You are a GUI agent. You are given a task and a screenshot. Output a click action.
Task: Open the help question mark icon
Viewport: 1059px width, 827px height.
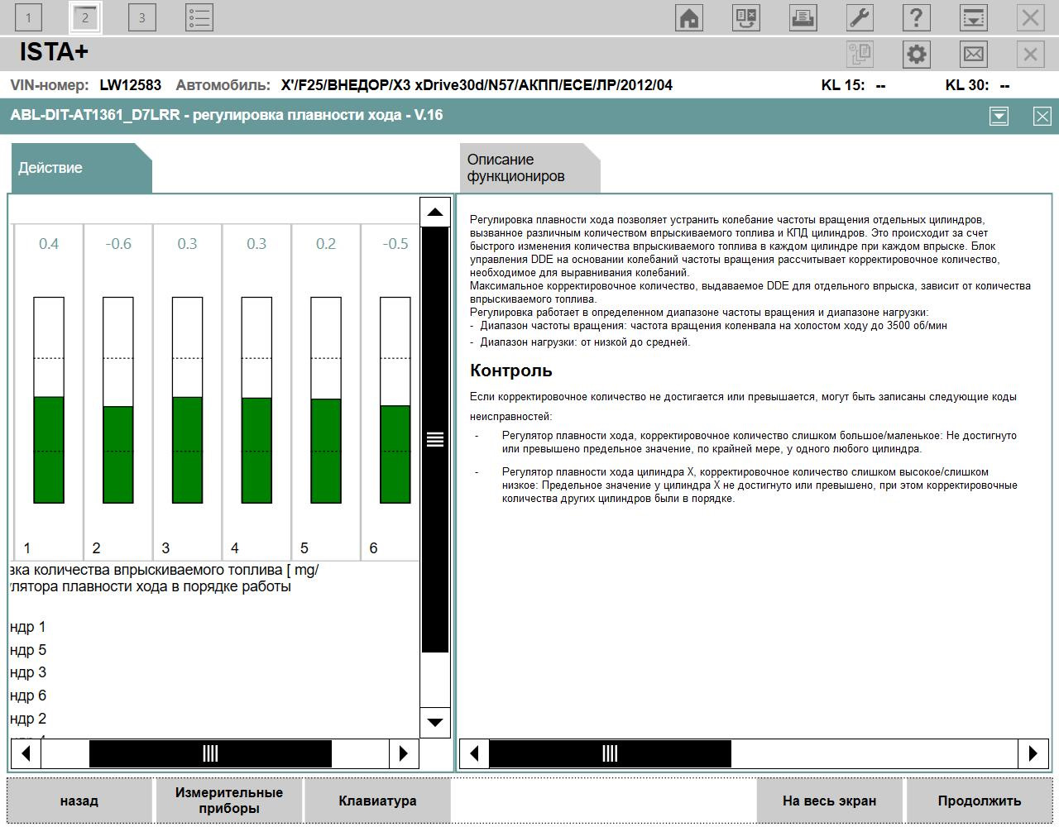(916, 17)
